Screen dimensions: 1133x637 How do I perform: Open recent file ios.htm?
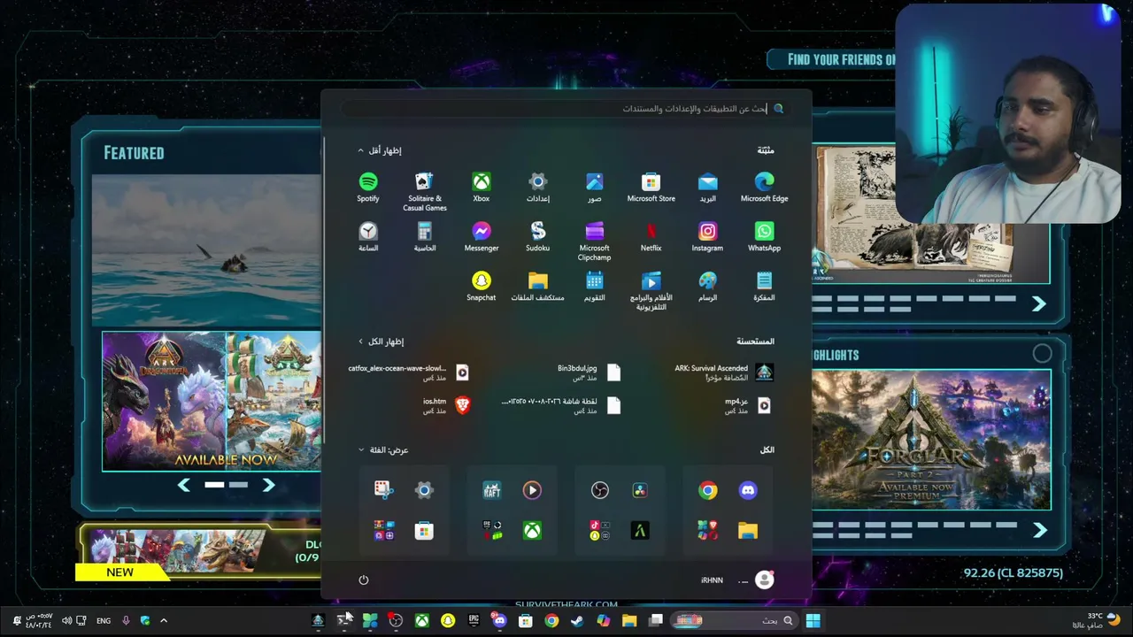click(446, 405)
